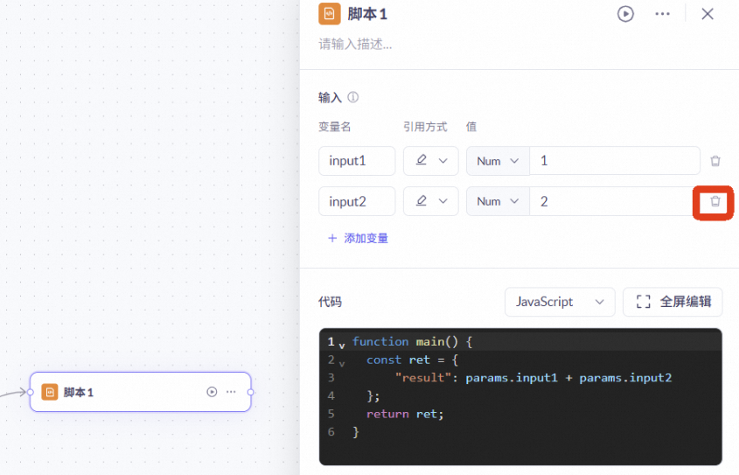
Task: Collapse the function main code fold arrow
Action: (342, 346)
